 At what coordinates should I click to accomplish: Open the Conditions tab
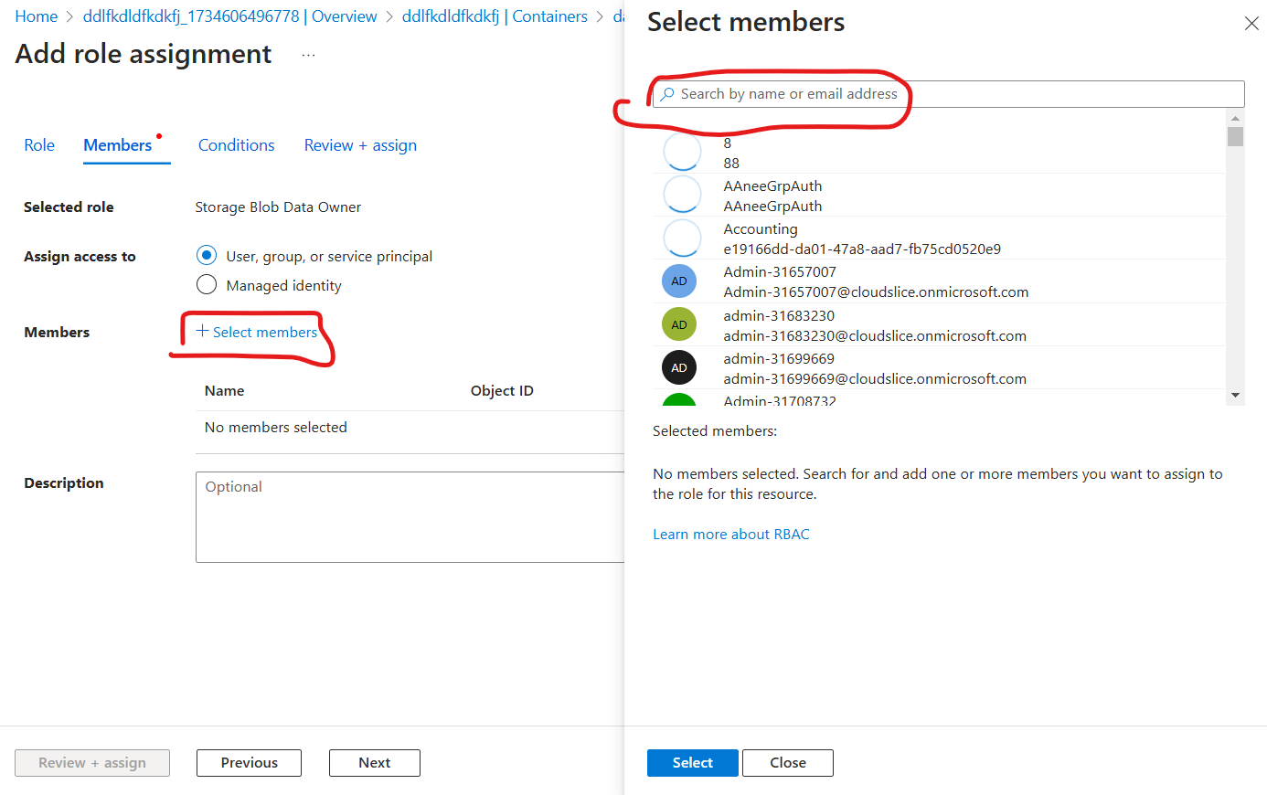click(x=236, y=145)
